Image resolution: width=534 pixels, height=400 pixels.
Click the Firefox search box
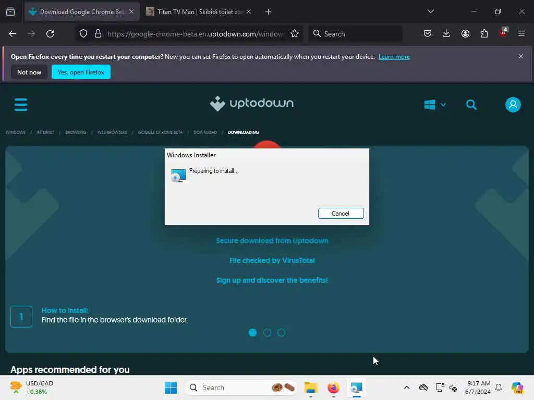coord(356,34)
